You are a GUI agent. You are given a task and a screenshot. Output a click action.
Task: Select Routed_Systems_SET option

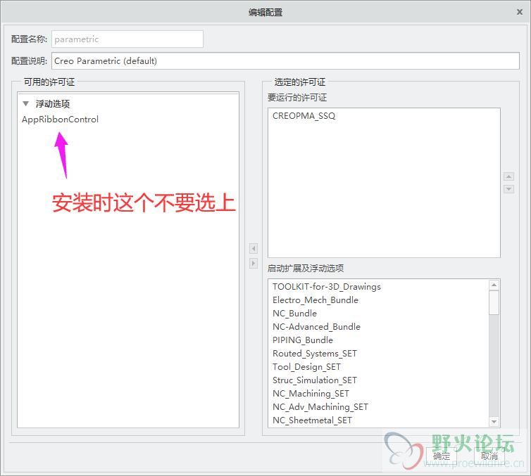pos(315,354)
